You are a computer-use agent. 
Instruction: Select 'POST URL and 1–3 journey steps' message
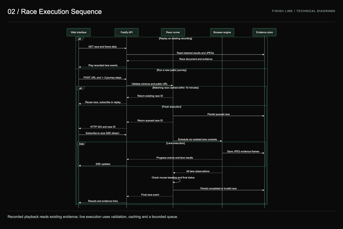[x=103, y=78]
